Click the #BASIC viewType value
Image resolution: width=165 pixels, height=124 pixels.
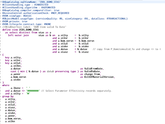[27, 16]
